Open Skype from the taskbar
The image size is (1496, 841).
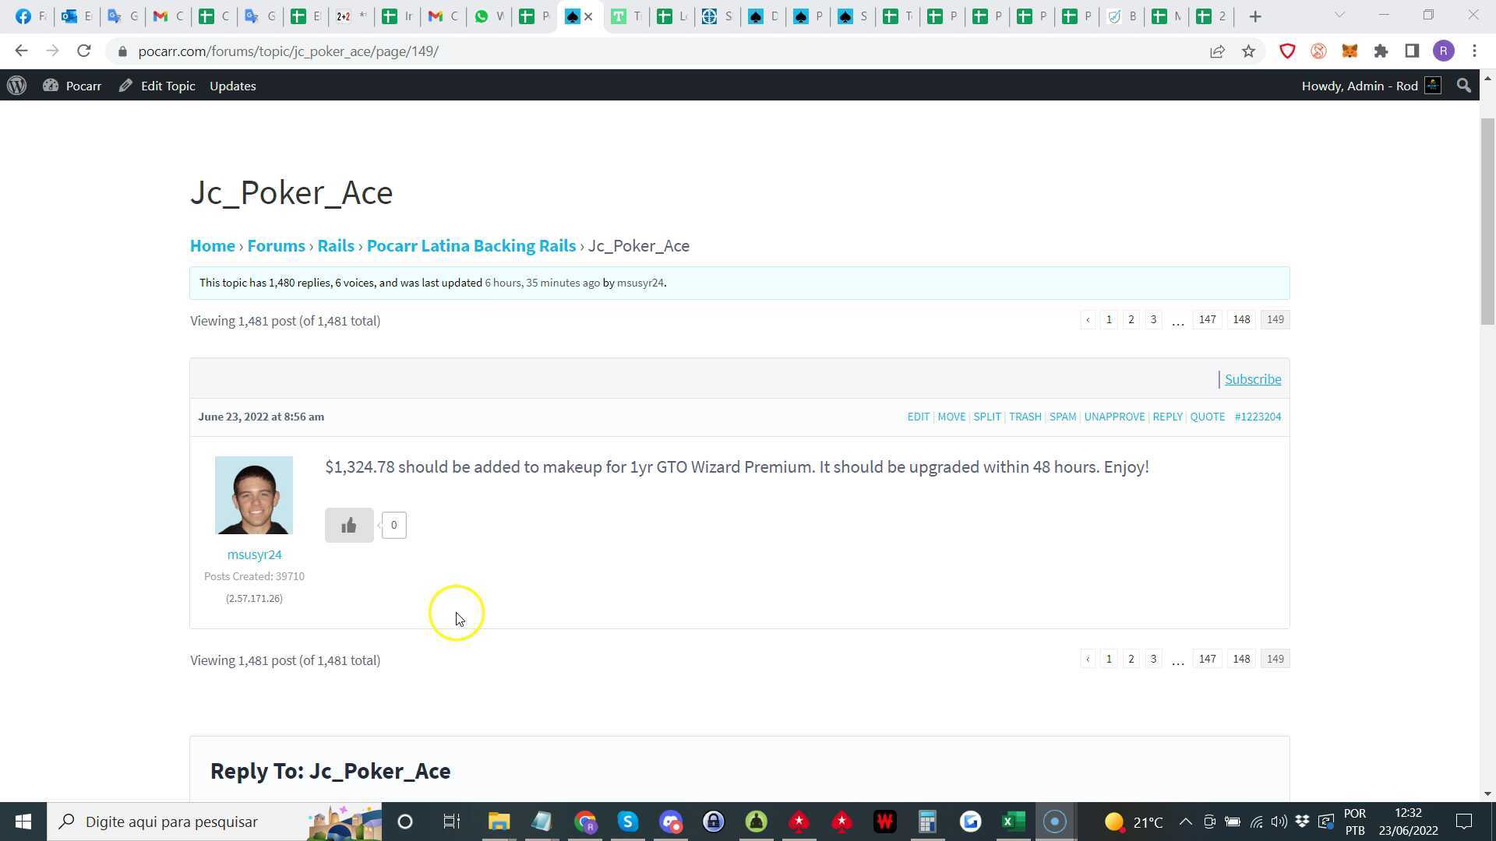point(628,822)
